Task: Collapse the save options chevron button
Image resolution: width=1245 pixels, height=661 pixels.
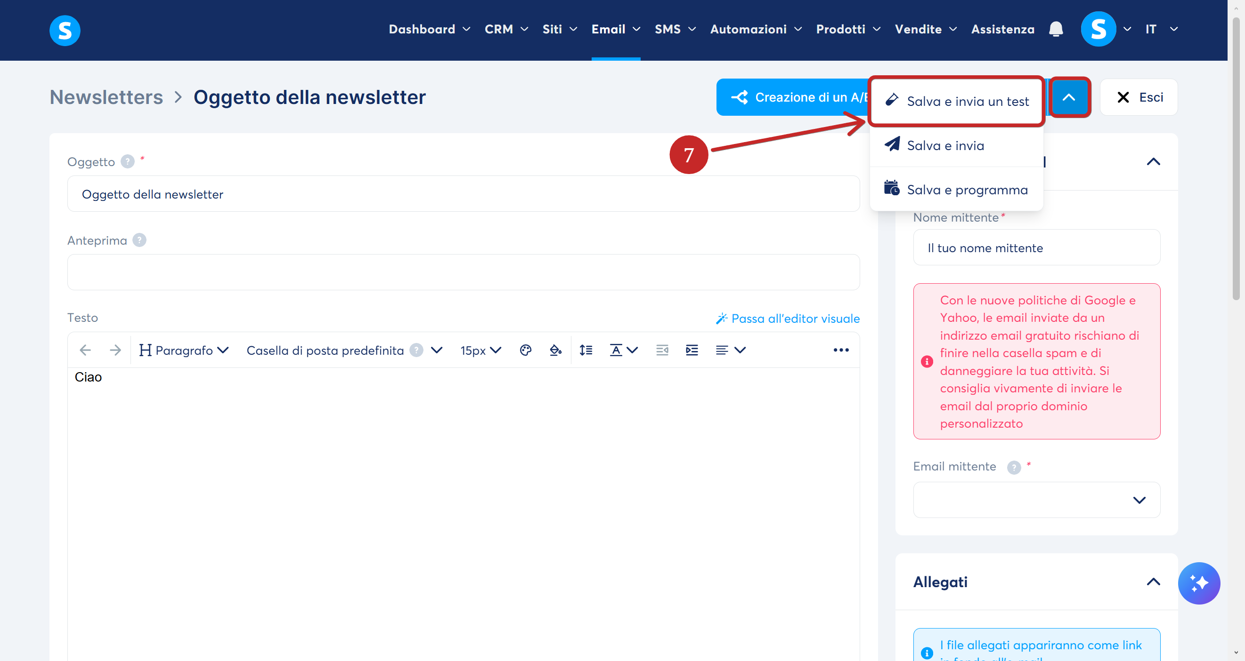Action: click(1069, 97)
